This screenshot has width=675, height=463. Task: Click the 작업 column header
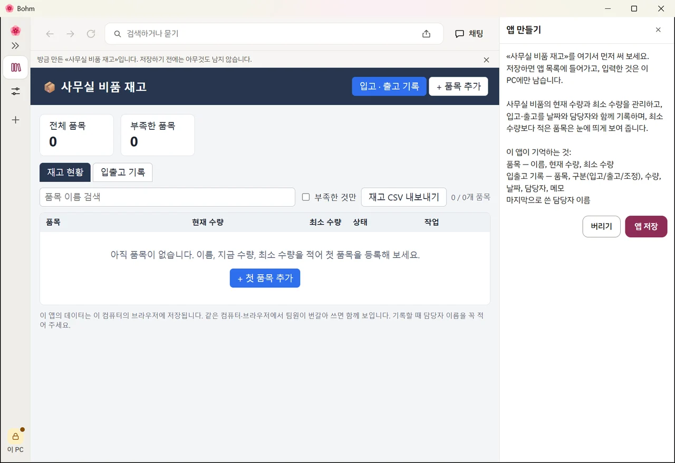pos(431,223)
